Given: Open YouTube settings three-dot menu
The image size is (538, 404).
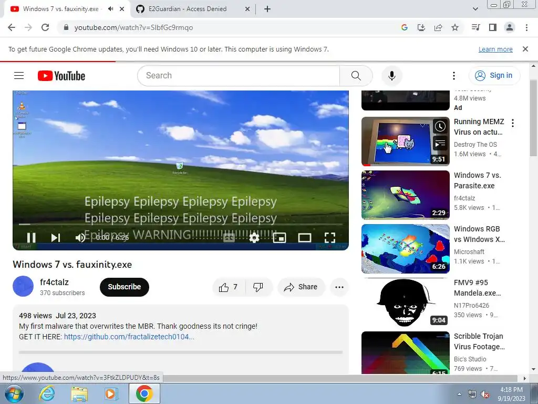Looking at the screenshot, I should (x=453, y=76).
